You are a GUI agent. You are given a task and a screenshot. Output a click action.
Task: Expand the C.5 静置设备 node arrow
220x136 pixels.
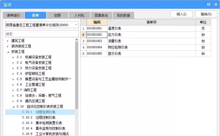[x=13, y=79]
